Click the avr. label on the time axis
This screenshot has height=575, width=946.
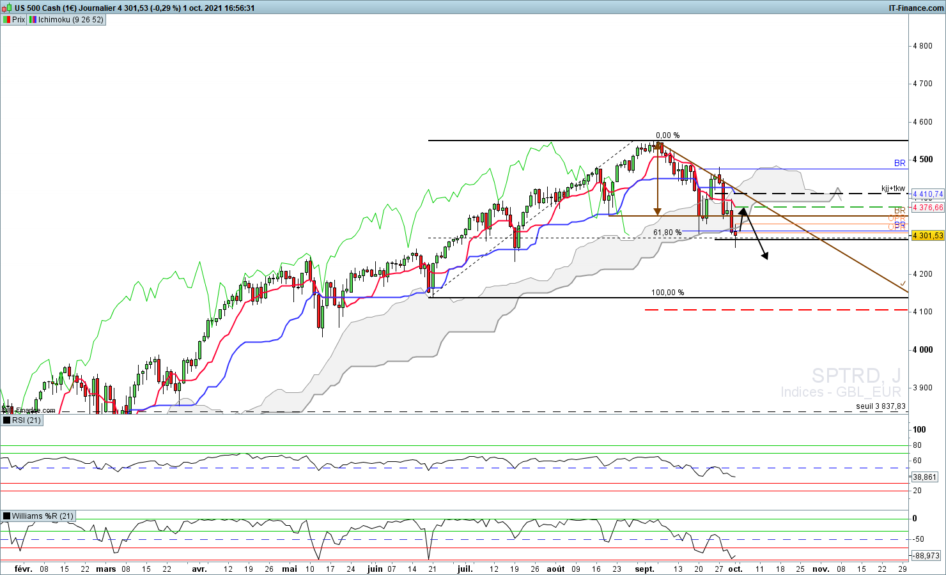[x=199, y=569]
